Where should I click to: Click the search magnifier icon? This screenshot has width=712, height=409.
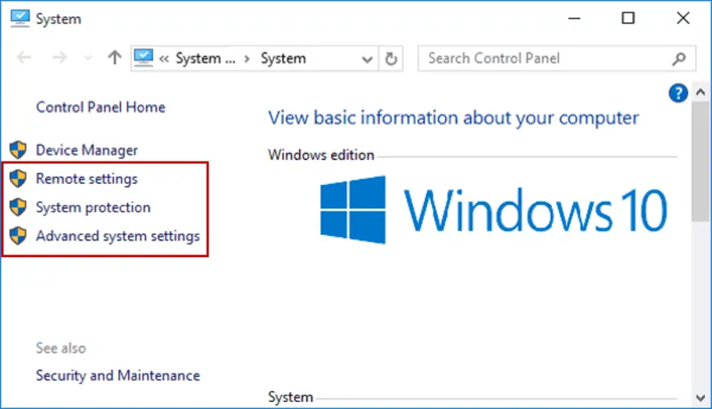[x=679, y=59]
